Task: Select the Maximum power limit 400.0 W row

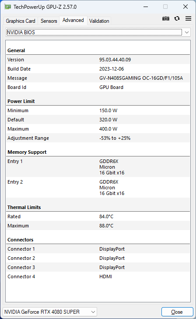Action: pyautogui.click(x=98, y=129)
